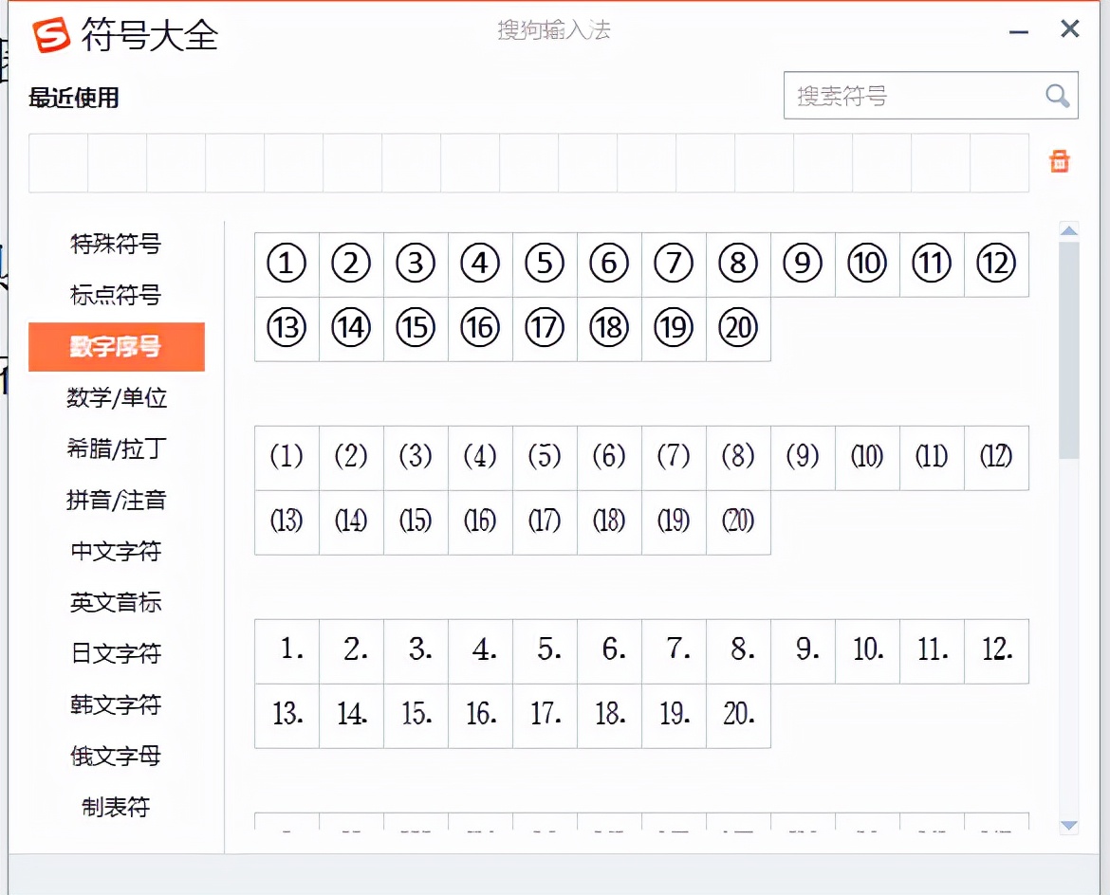1110x895 pixels.
Task: Open the 希腊/拉丁 symbol category
Action: [115, 448]
